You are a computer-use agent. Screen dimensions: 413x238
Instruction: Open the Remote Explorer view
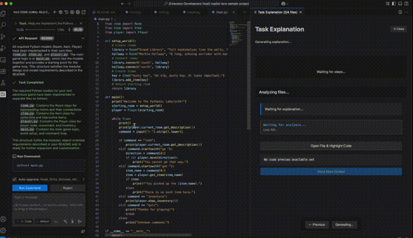click(3, 60)
